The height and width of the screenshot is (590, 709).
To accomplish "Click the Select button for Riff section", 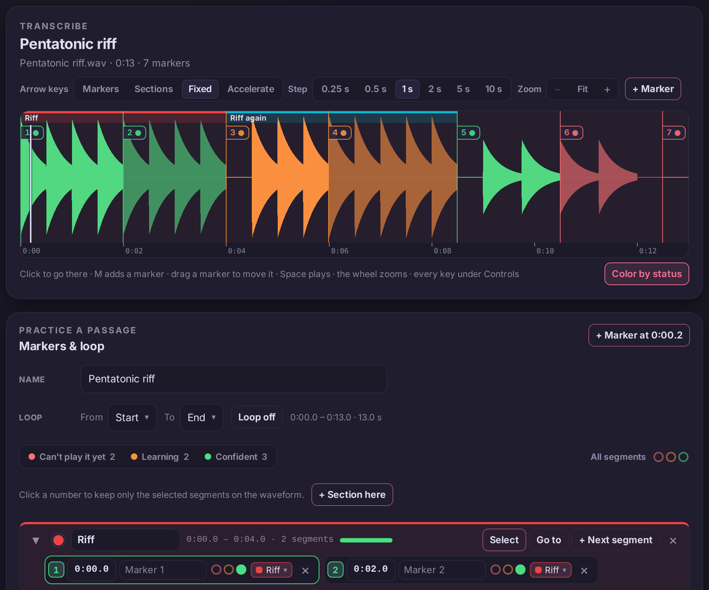I will (504, 540).
